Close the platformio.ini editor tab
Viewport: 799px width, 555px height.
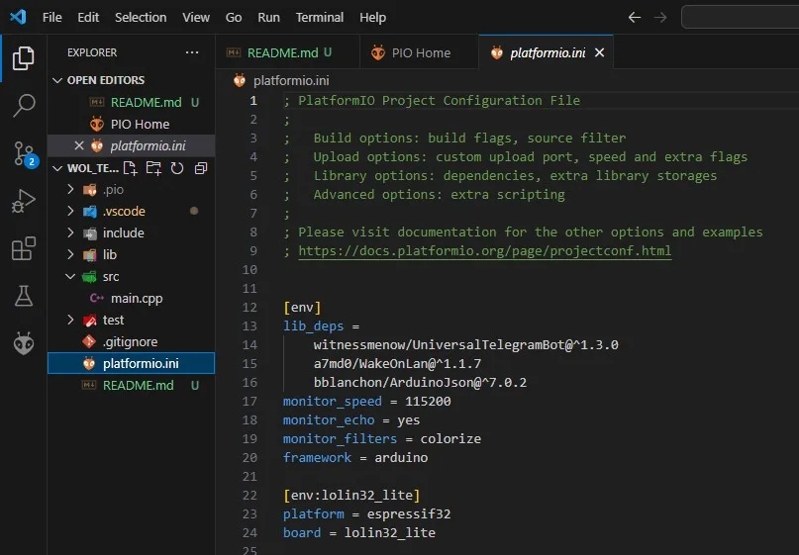click(x=598, y=52)
